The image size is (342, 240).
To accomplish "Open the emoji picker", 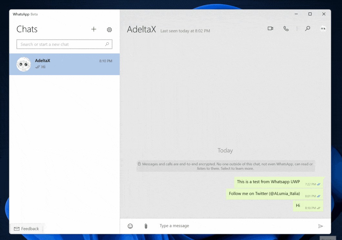I will 130,226.
